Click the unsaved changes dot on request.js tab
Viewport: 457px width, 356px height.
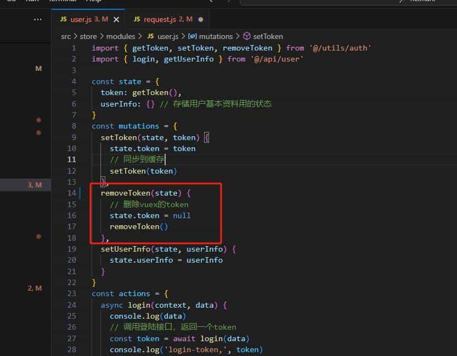pos(200,19)
